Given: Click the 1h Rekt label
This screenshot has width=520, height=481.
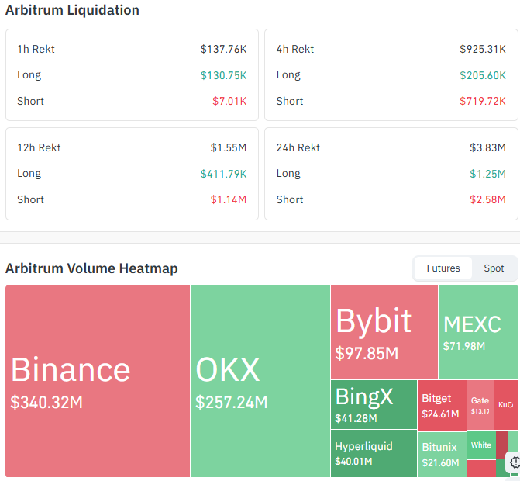Looking at the screenshot, I should (x=36, y=49).
